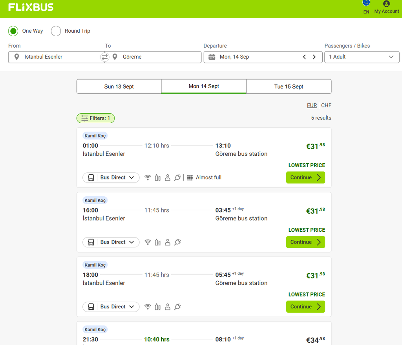Click the 05:45 arrival time
Viewport: 402px width, 345px height.
click(x=223, y=275)
